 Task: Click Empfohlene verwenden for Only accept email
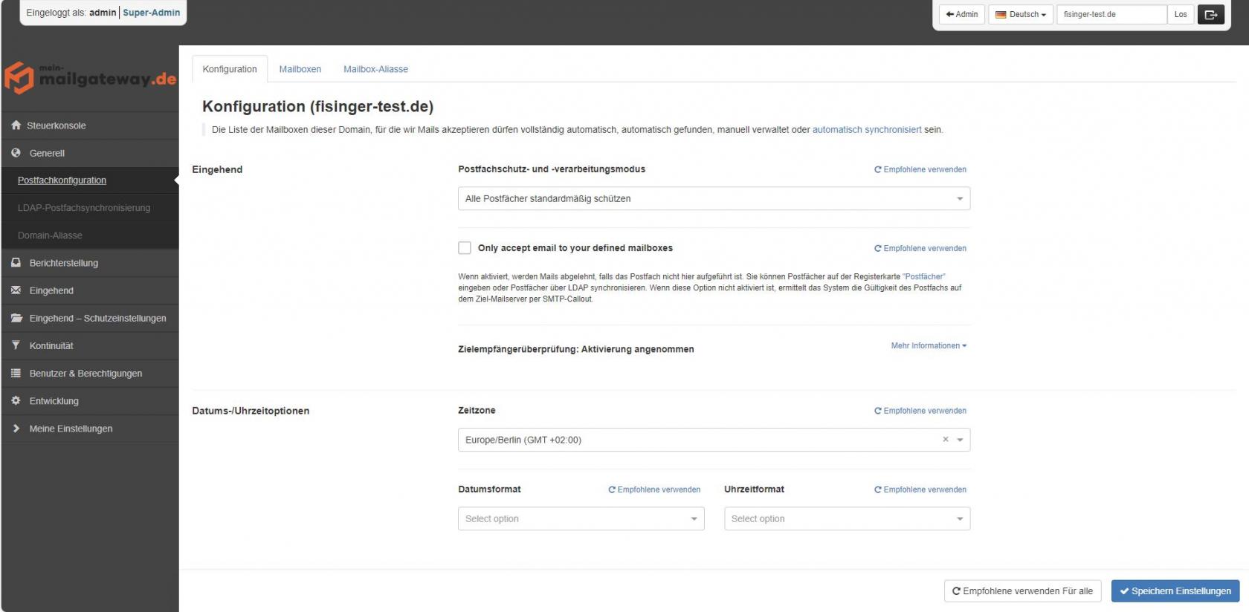[920, 248]
